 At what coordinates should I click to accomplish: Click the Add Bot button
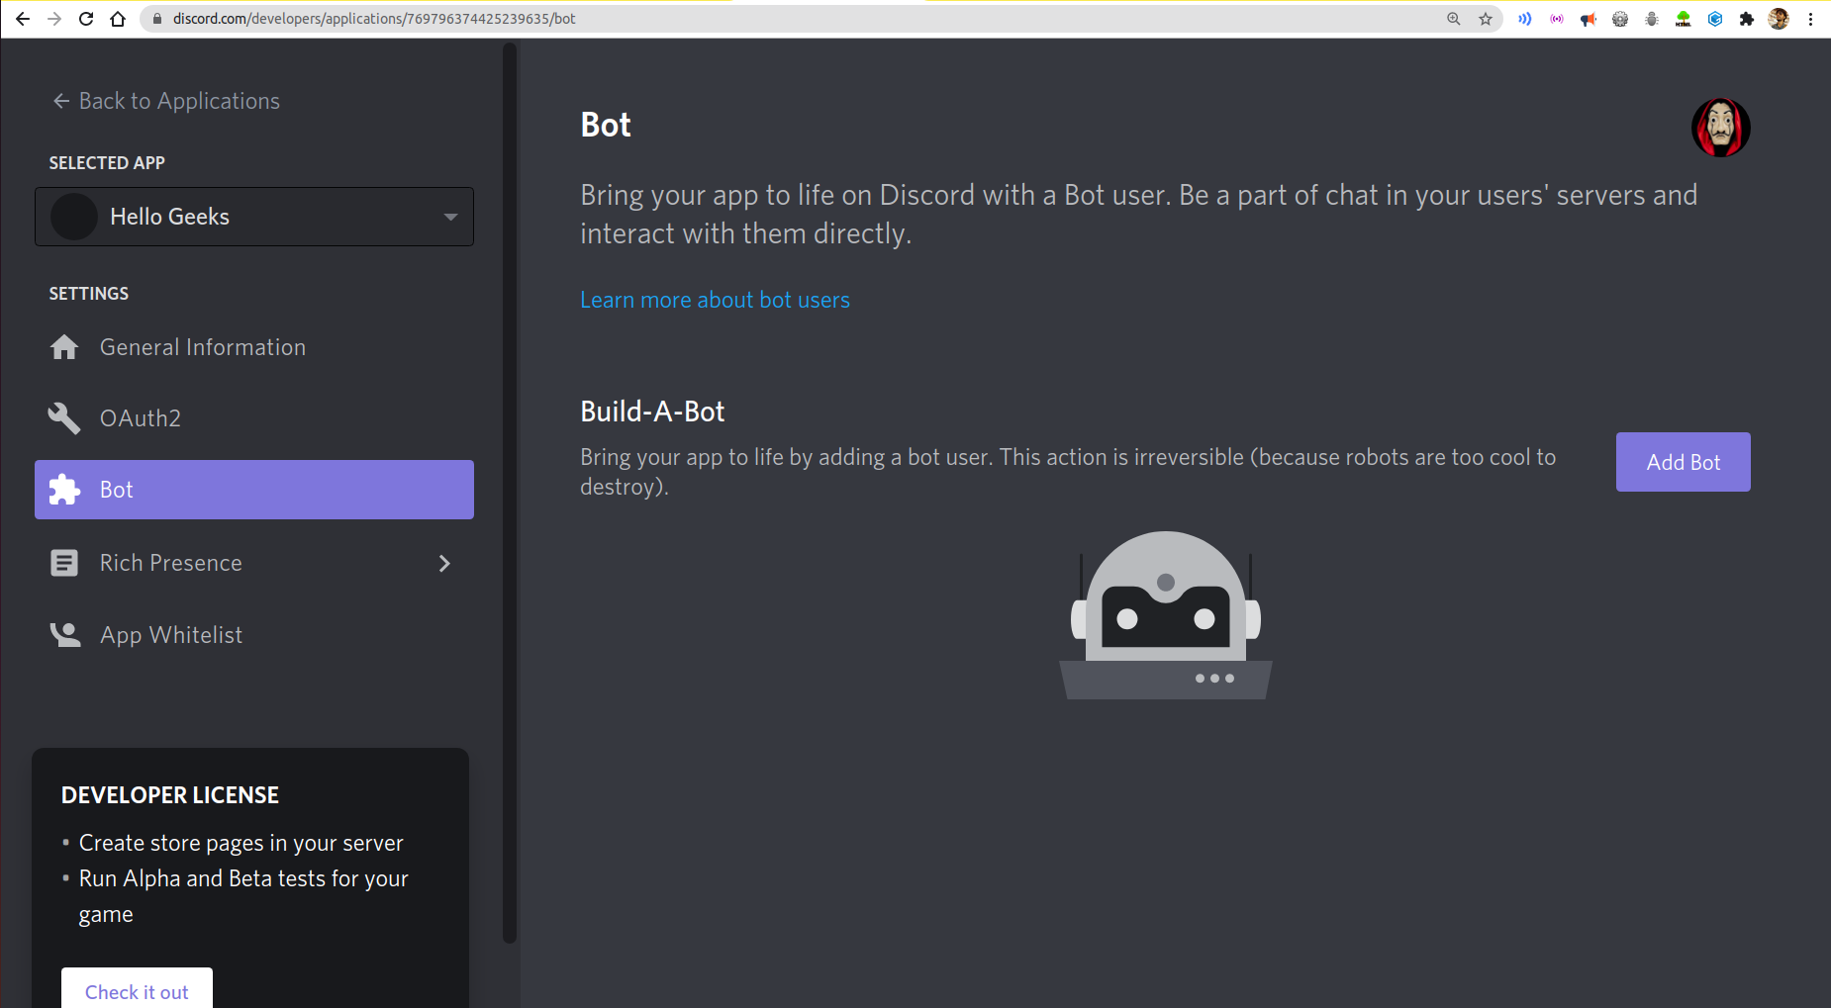pos(1684,462)
